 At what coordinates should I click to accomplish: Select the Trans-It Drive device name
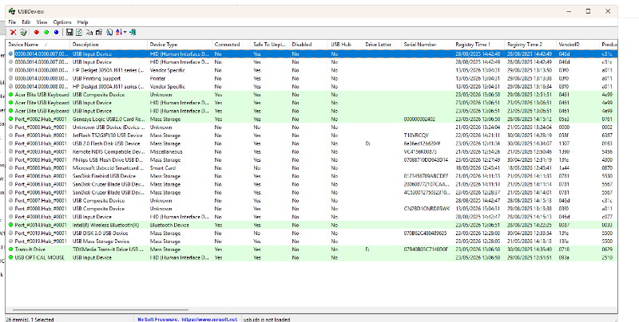[30, 249]
